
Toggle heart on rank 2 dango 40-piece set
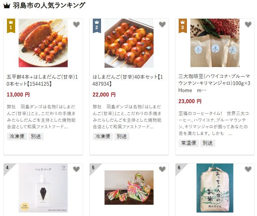162,25
